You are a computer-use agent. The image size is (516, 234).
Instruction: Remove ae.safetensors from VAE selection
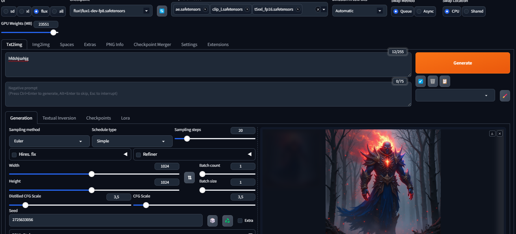(205, 9)
